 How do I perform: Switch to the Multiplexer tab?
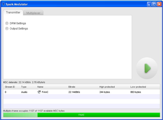(33, 13)
